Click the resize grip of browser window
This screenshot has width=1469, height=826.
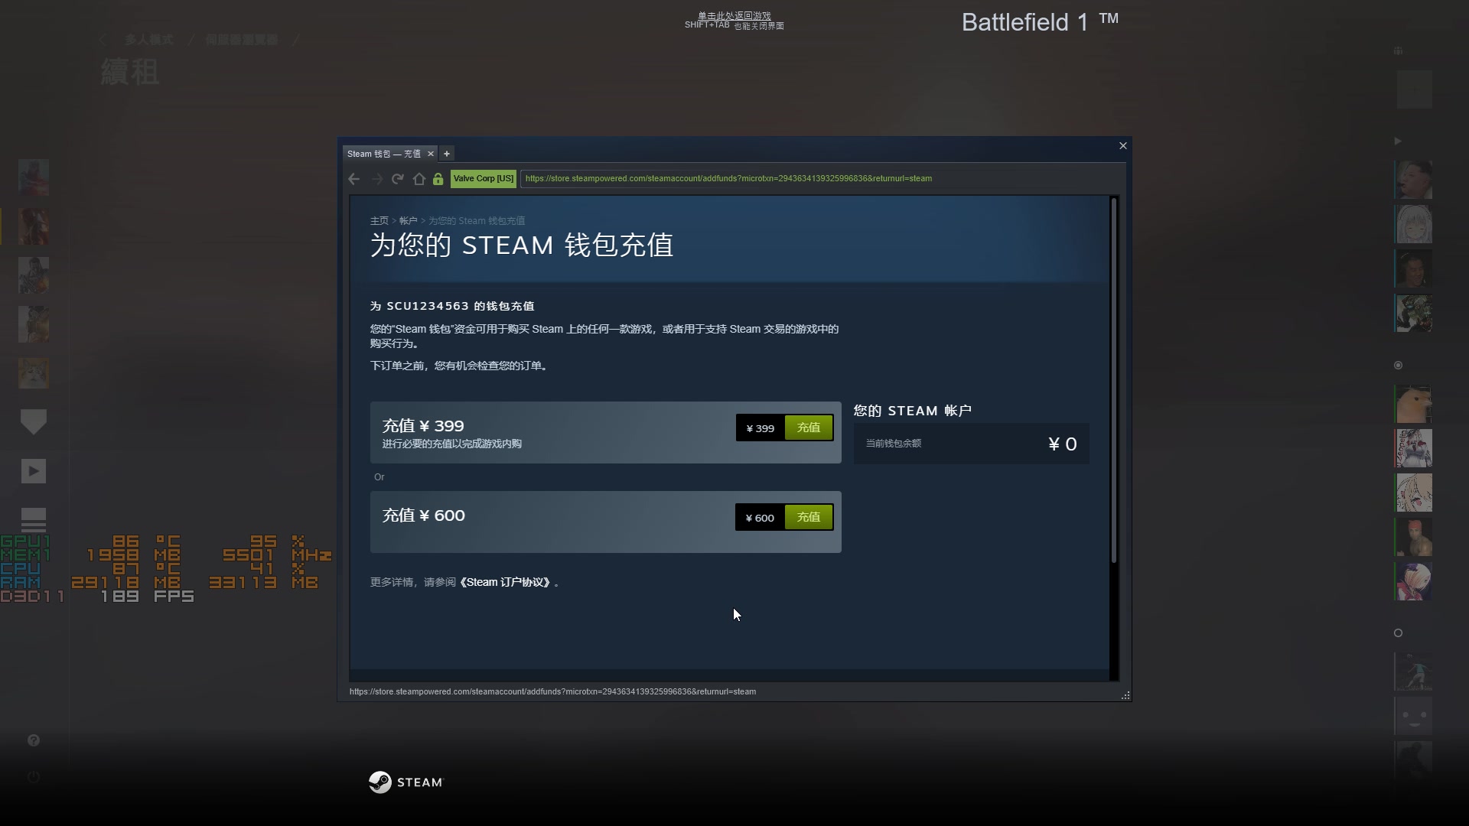(x=1125, y=695)
